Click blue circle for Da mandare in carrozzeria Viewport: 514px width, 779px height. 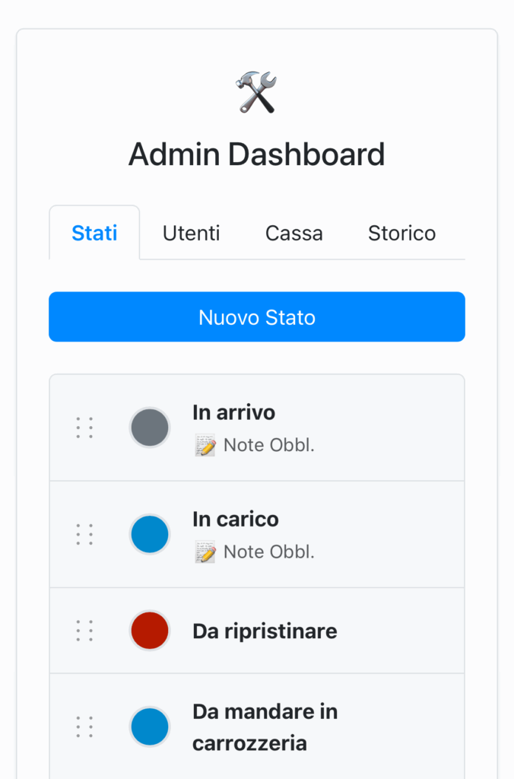click(150, 727)
